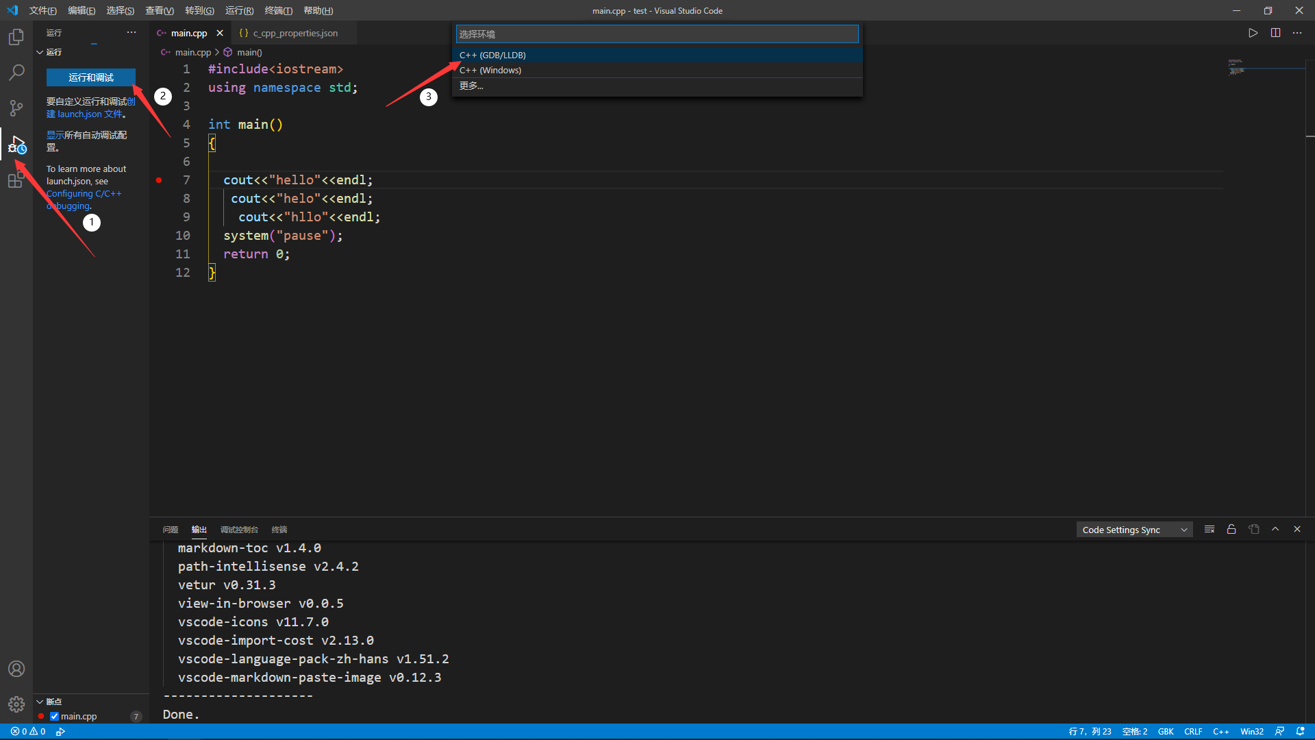Switch to the 调试控制台 panel tab
This screenshot has width=1315, height=740.
pos(239,530)
